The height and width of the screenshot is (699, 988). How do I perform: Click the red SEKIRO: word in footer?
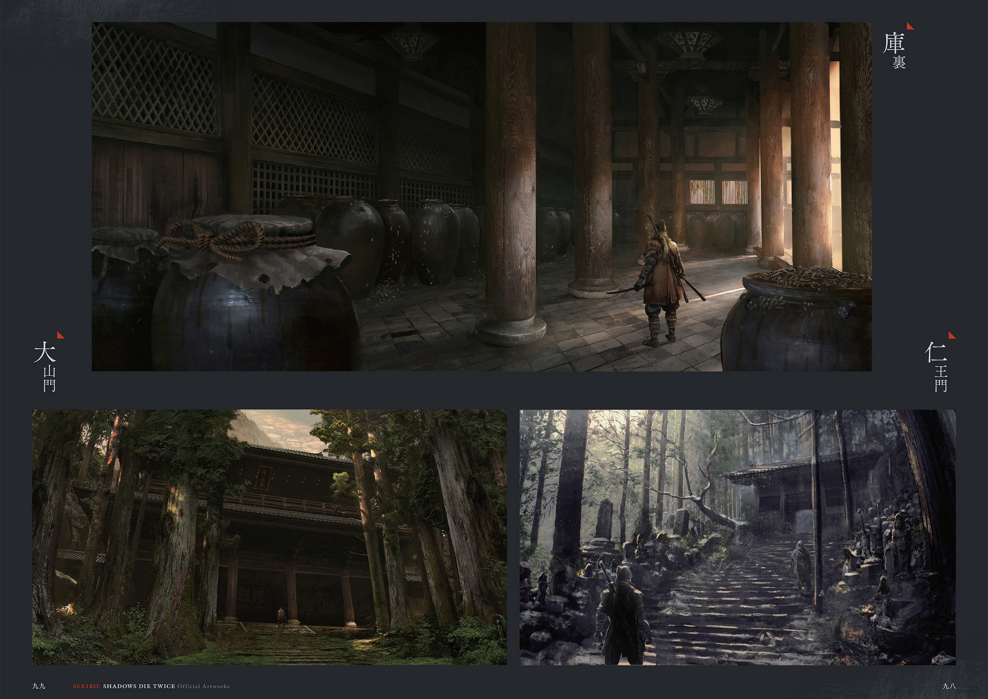tap(87, 686)
